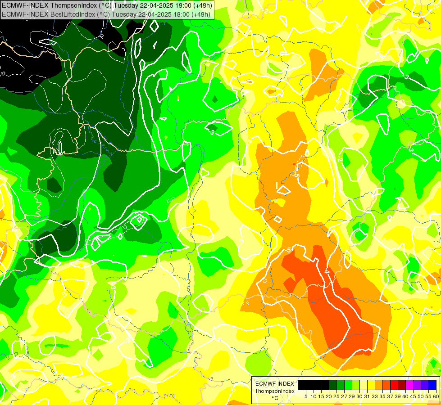Click the legend scale value '45'
The width and height of the screenshot is (441, 405).
pos(413,396)
